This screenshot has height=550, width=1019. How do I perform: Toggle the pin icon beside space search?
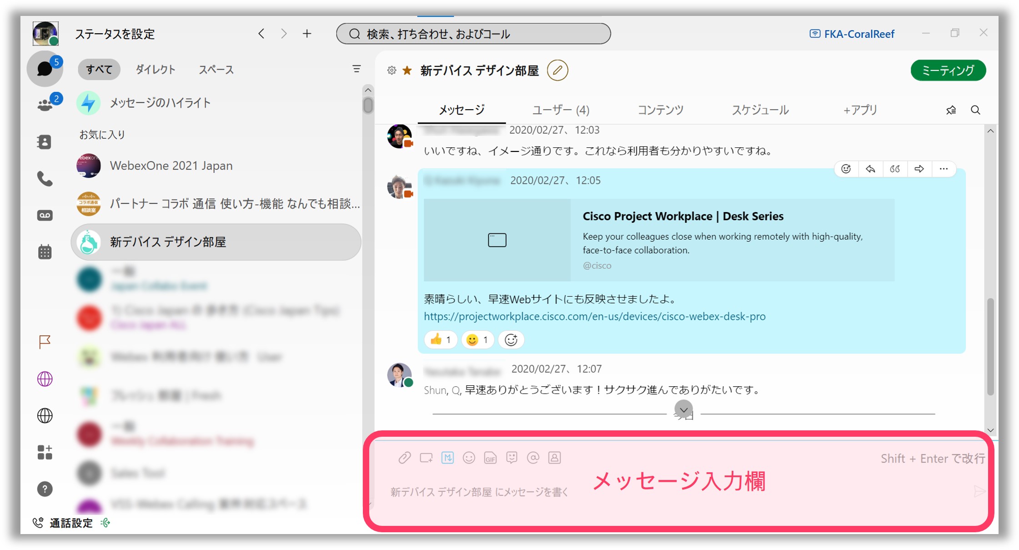(x=951, y=110)
